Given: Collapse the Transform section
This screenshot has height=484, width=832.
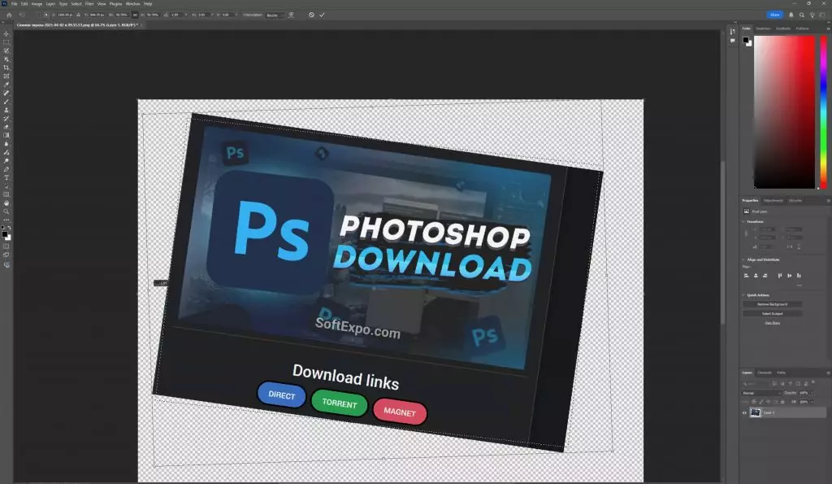Looking at the screenshot, I should [x=743, y=221].
